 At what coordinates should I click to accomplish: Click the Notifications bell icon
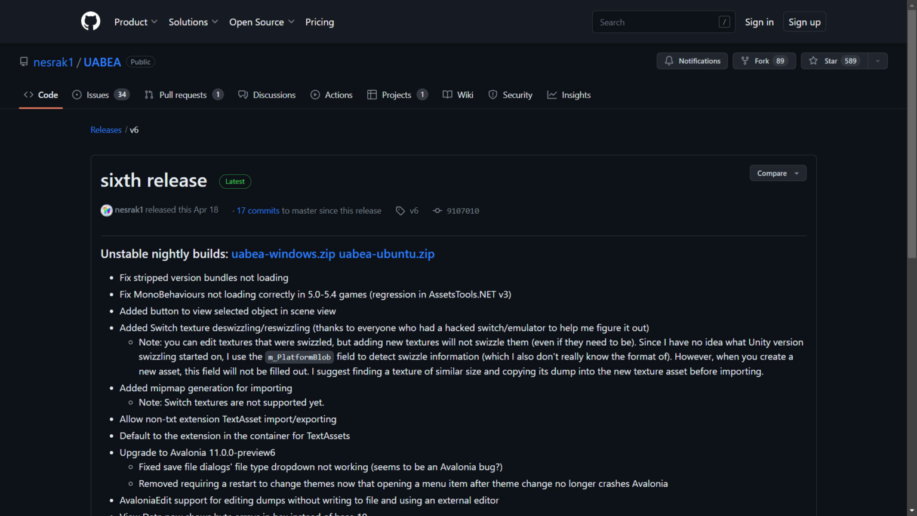point(669,61)
